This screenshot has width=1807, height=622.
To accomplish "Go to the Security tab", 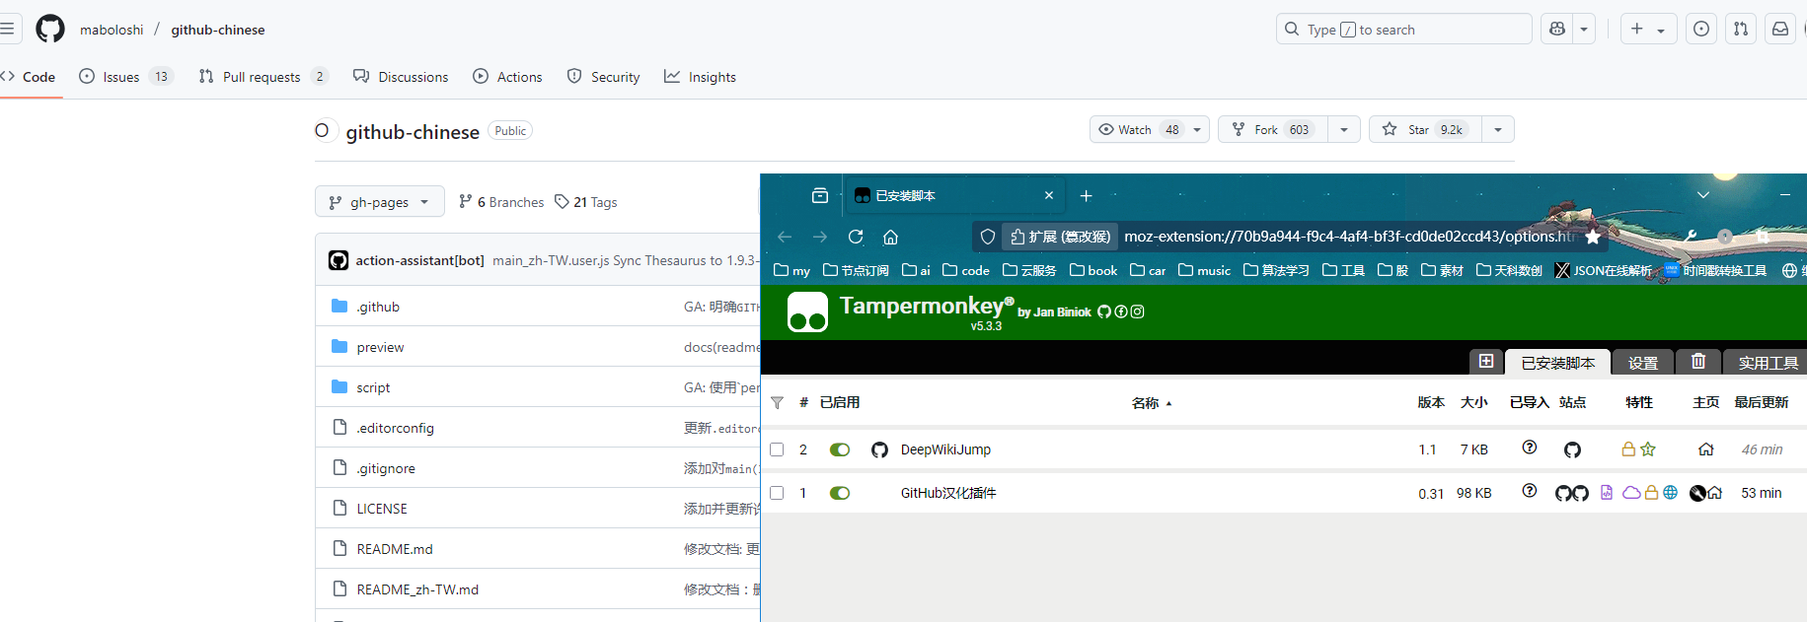I will (x=603, y=77).
